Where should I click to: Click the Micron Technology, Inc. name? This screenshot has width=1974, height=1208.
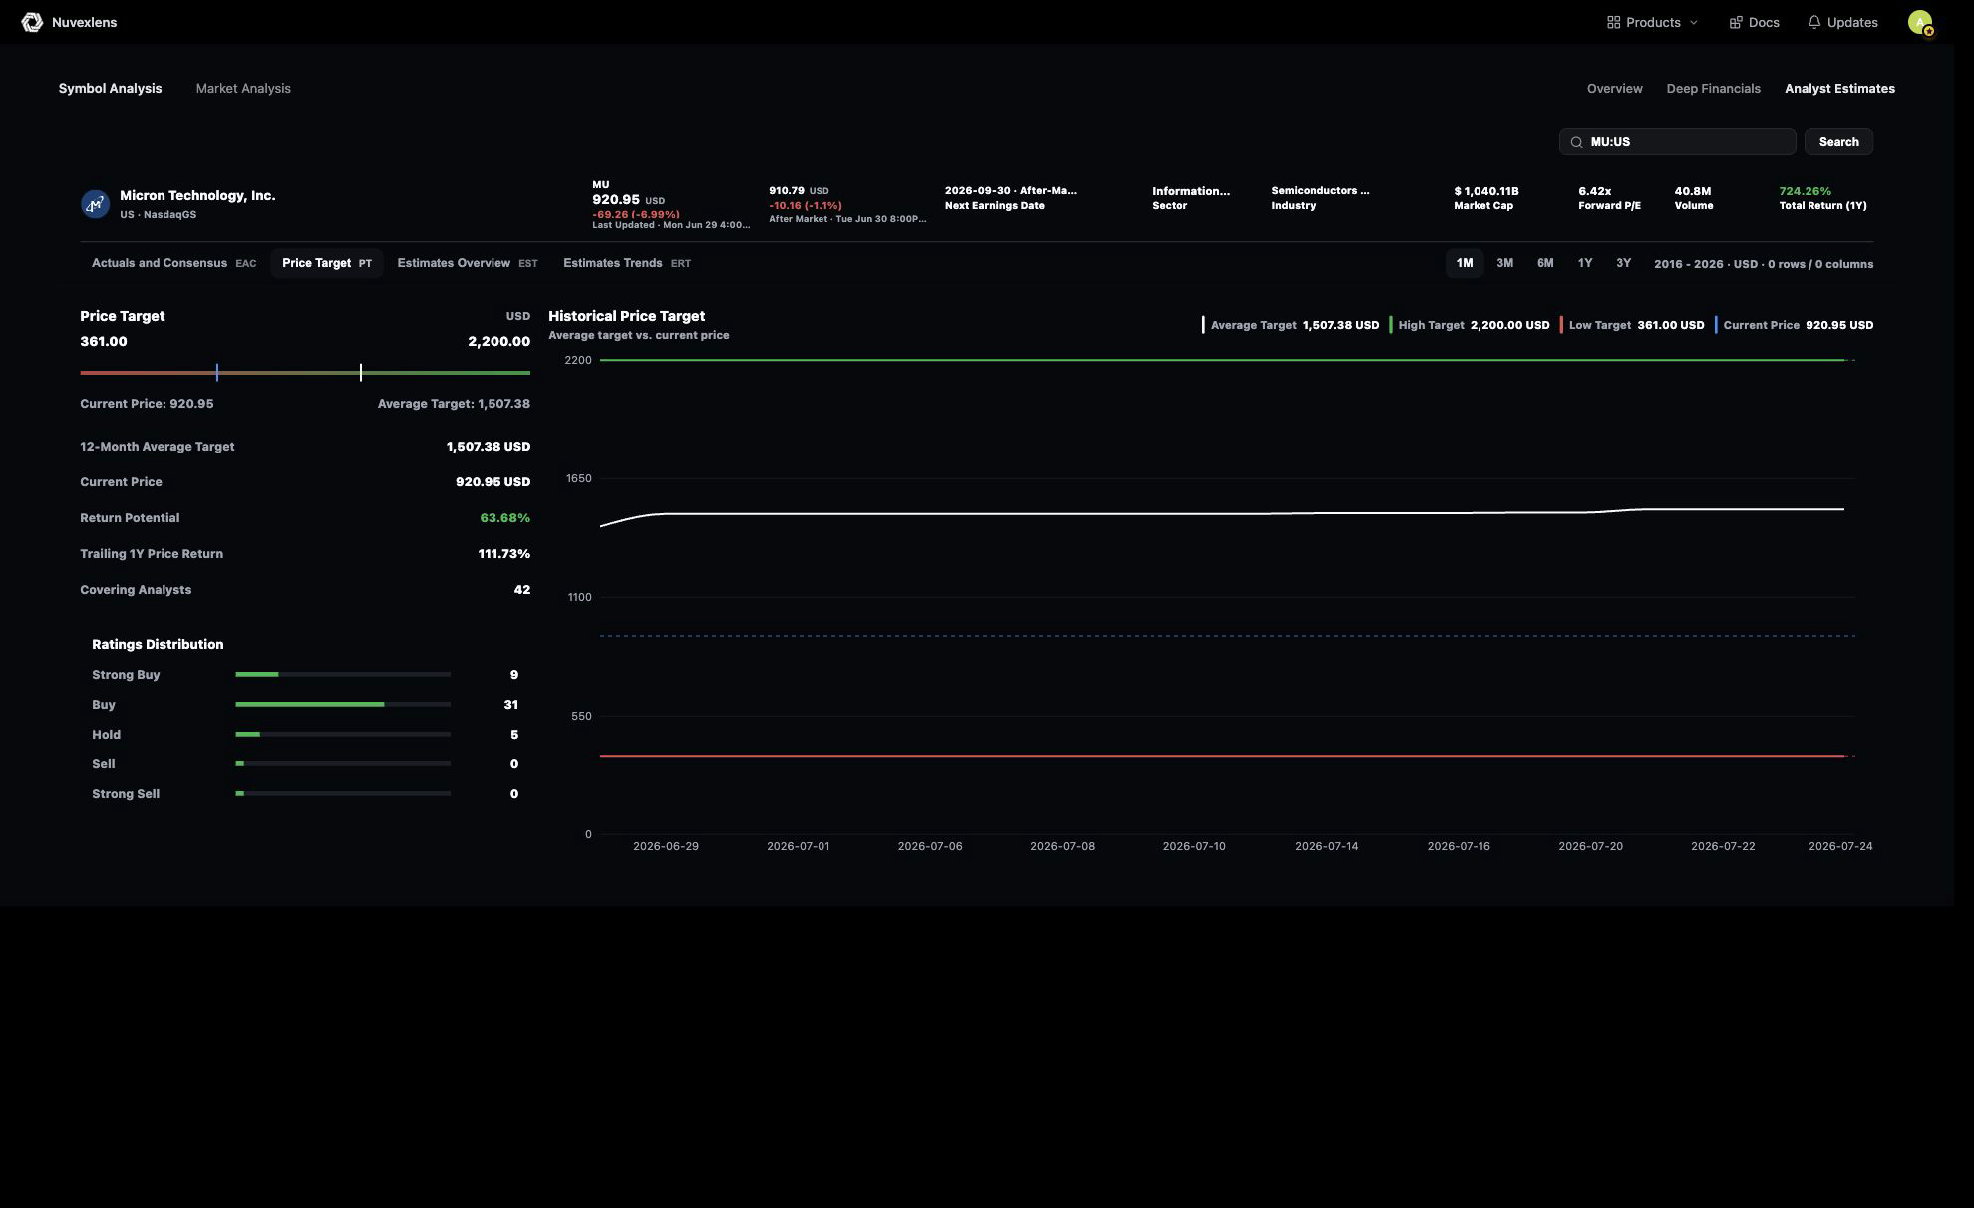click(x=197, y=196)
